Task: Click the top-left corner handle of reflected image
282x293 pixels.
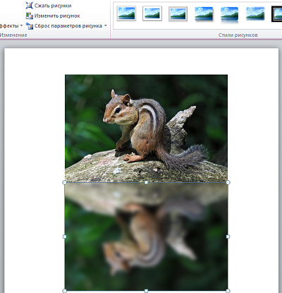Action: 64,182
